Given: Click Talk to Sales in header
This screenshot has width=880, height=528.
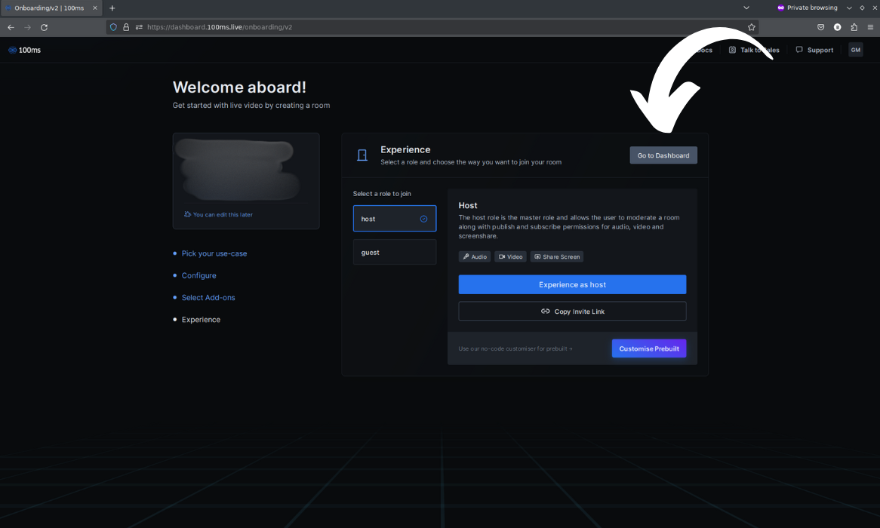Looking at the screenshot, I should click(x=754, y=50).
